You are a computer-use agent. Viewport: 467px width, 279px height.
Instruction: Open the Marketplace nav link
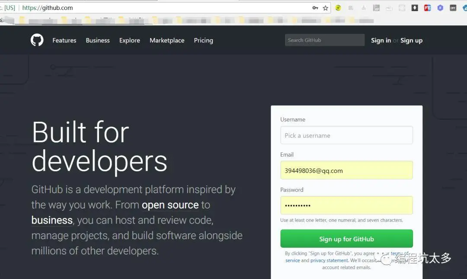pyautogui.click(x=167, y=41)
